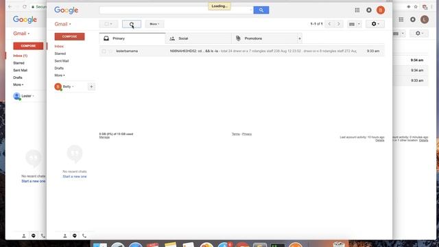439x247 pixels.
Task: Click Details under last account activity, front window
Action: pos(379,140)
